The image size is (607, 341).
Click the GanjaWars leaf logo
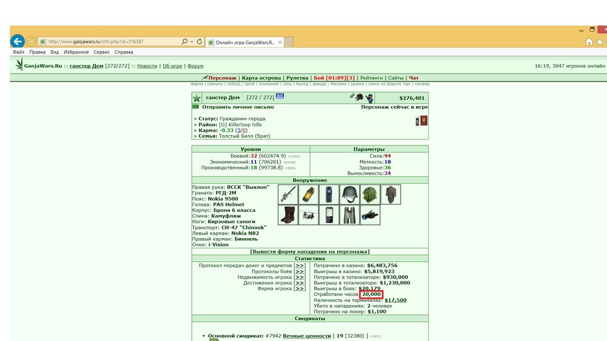(19, 64)
